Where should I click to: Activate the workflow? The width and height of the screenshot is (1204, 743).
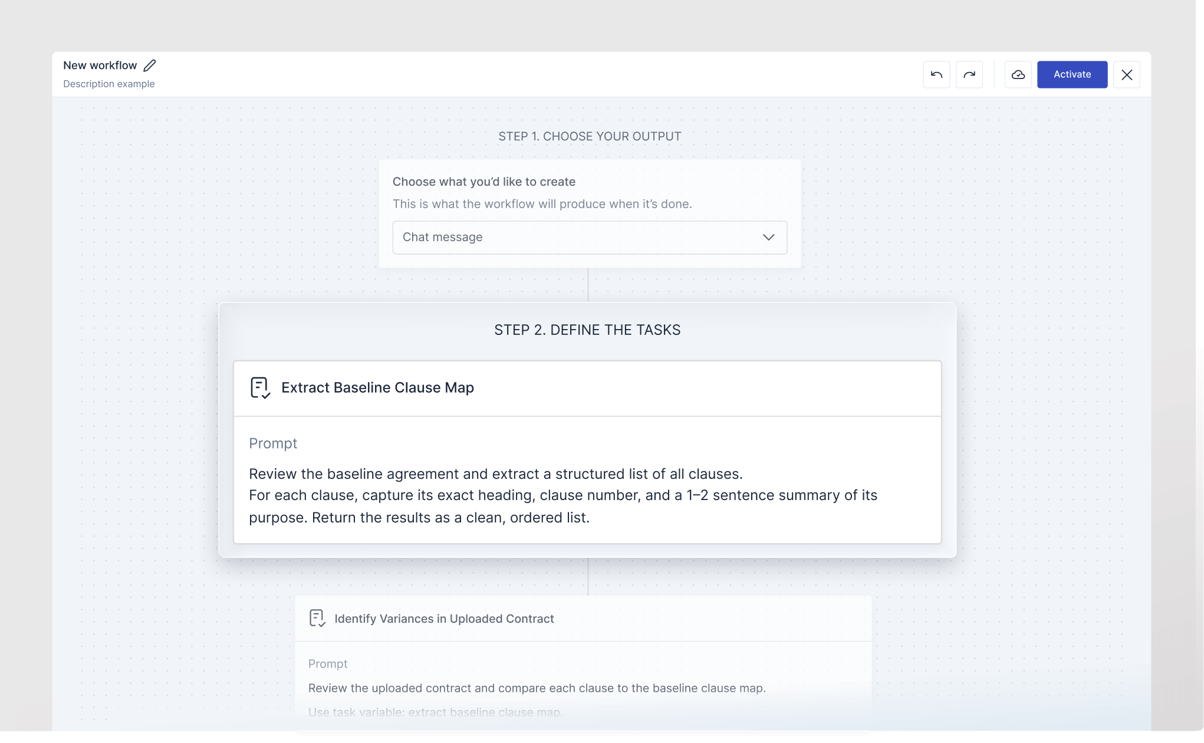1072,74
